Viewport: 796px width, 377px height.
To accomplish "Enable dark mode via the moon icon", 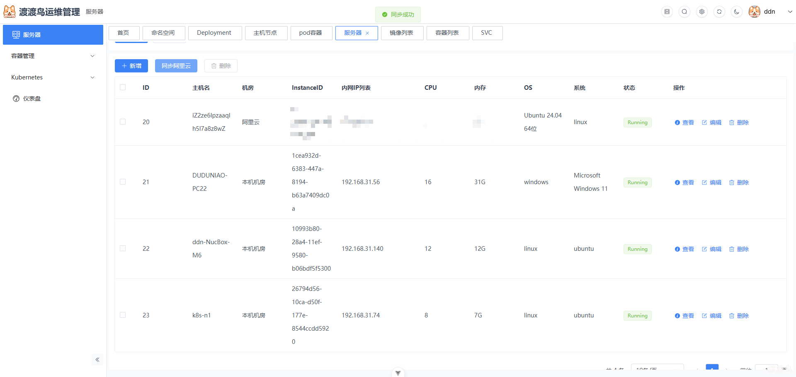I will [736, 12].
